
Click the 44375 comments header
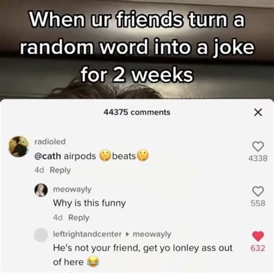[x=137, y=112]
